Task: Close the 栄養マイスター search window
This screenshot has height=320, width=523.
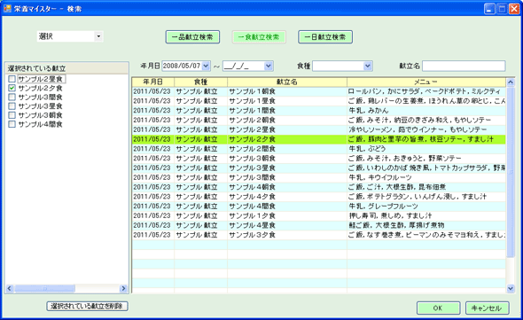Action: click(x=514, y=9)
